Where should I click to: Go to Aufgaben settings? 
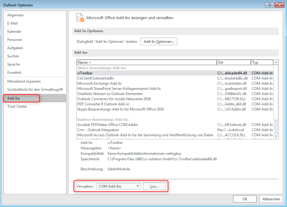point(35,48)
